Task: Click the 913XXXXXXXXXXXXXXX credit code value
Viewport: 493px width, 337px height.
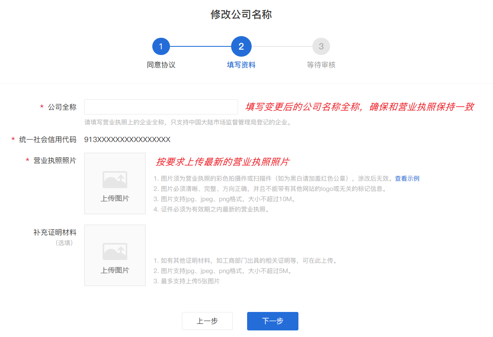Action: tap(127, 140)
